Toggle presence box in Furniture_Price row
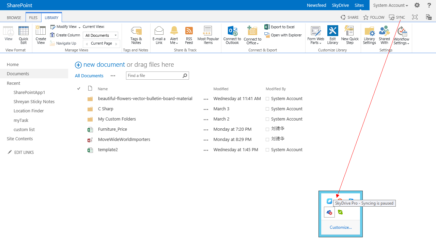Image resolution: width=436 pixels, height=240 pixels. (267, 129)
